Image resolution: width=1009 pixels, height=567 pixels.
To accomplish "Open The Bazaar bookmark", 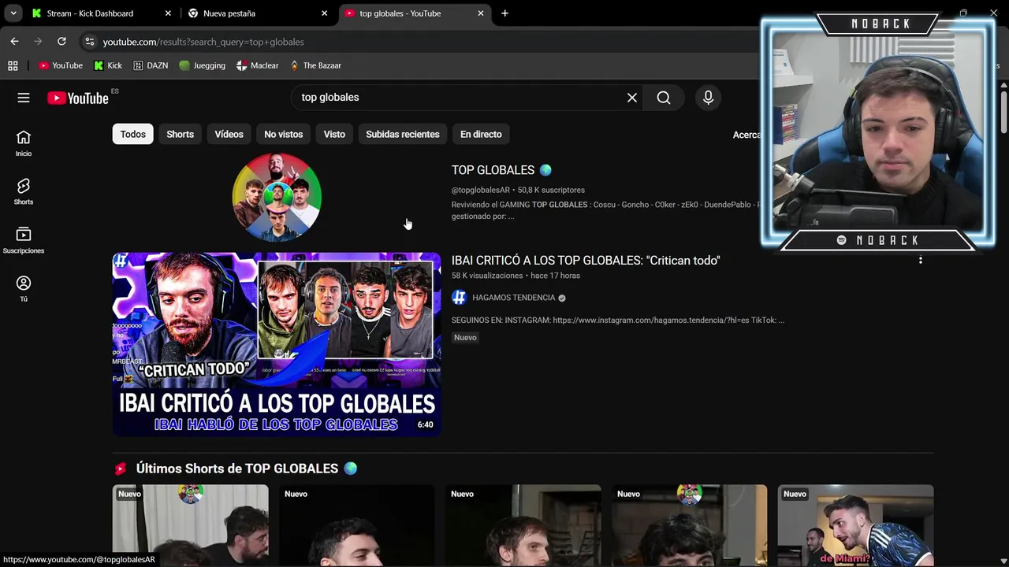I will pyautogui.click(x=315, y=65).
